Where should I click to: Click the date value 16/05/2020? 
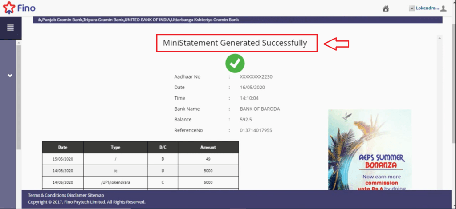(x=252, y=87)
